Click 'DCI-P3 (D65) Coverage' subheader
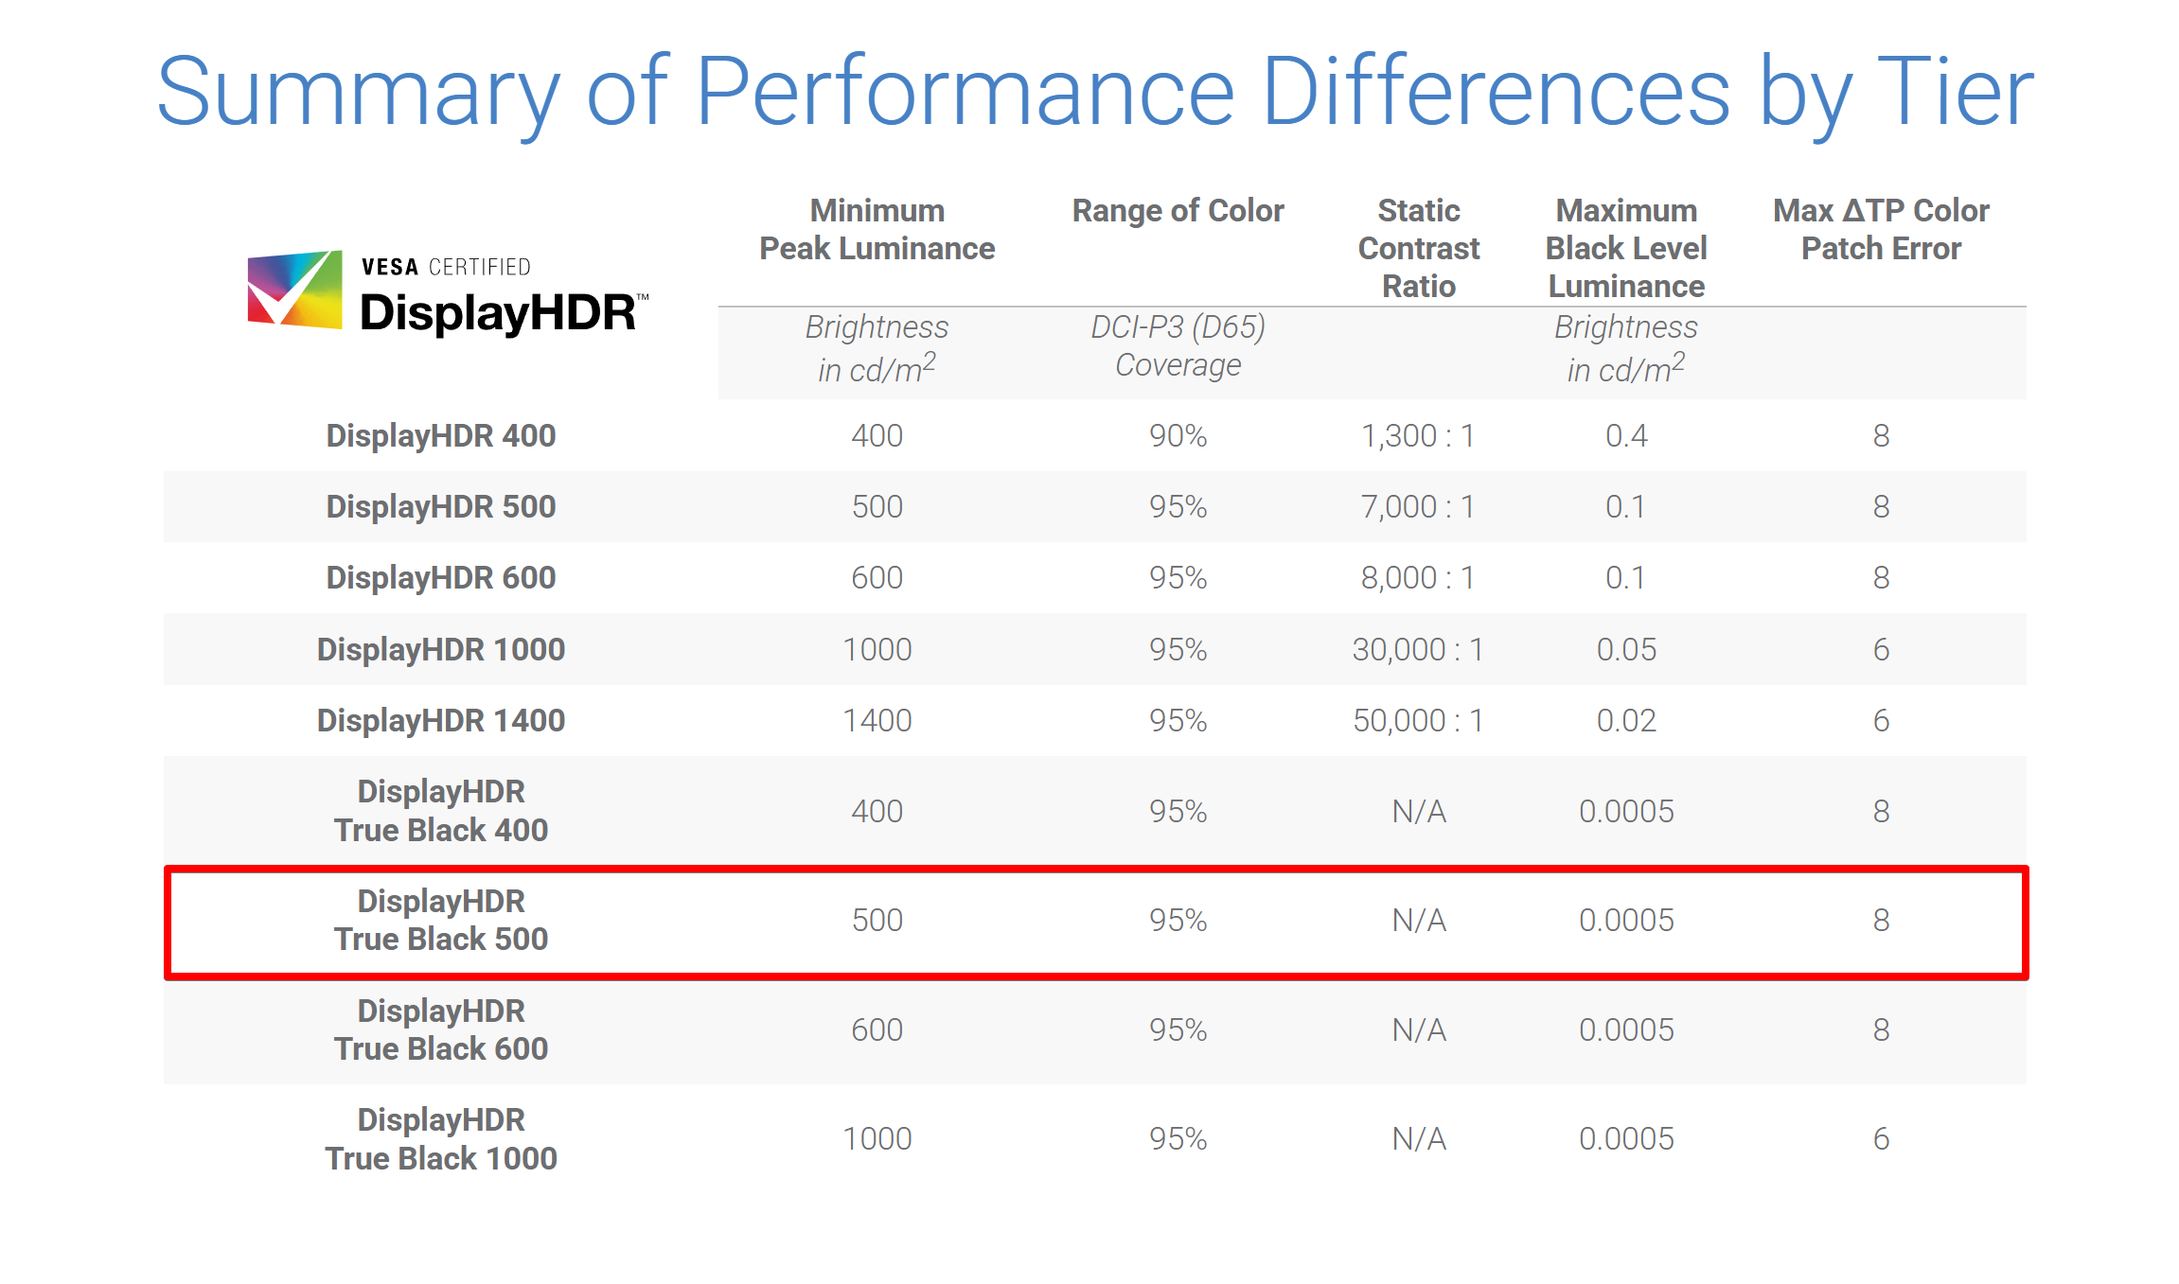Viewport: 2179px width, 1284px height. coord(1178,345)
